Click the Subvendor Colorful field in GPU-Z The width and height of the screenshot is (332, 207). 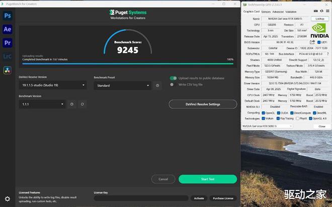click(273, 48)
